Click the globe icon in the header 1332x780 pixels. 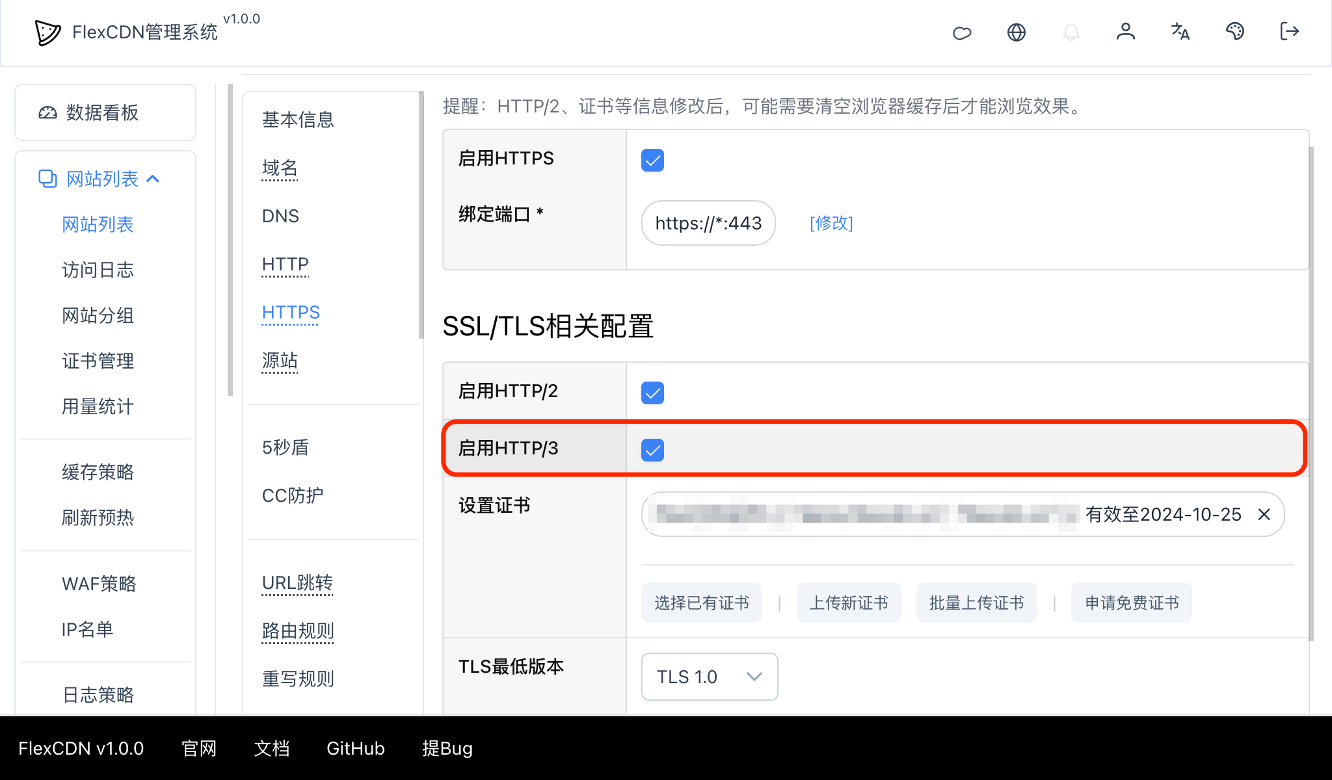click(1016, 32)
